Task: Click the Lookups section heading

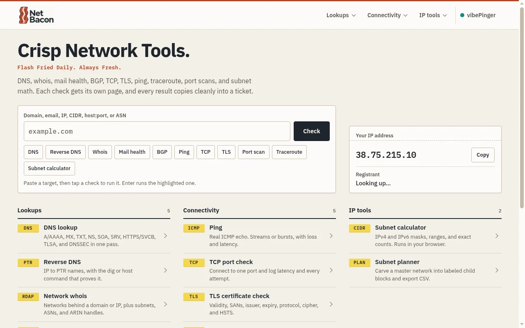Action: pos(30,210)
